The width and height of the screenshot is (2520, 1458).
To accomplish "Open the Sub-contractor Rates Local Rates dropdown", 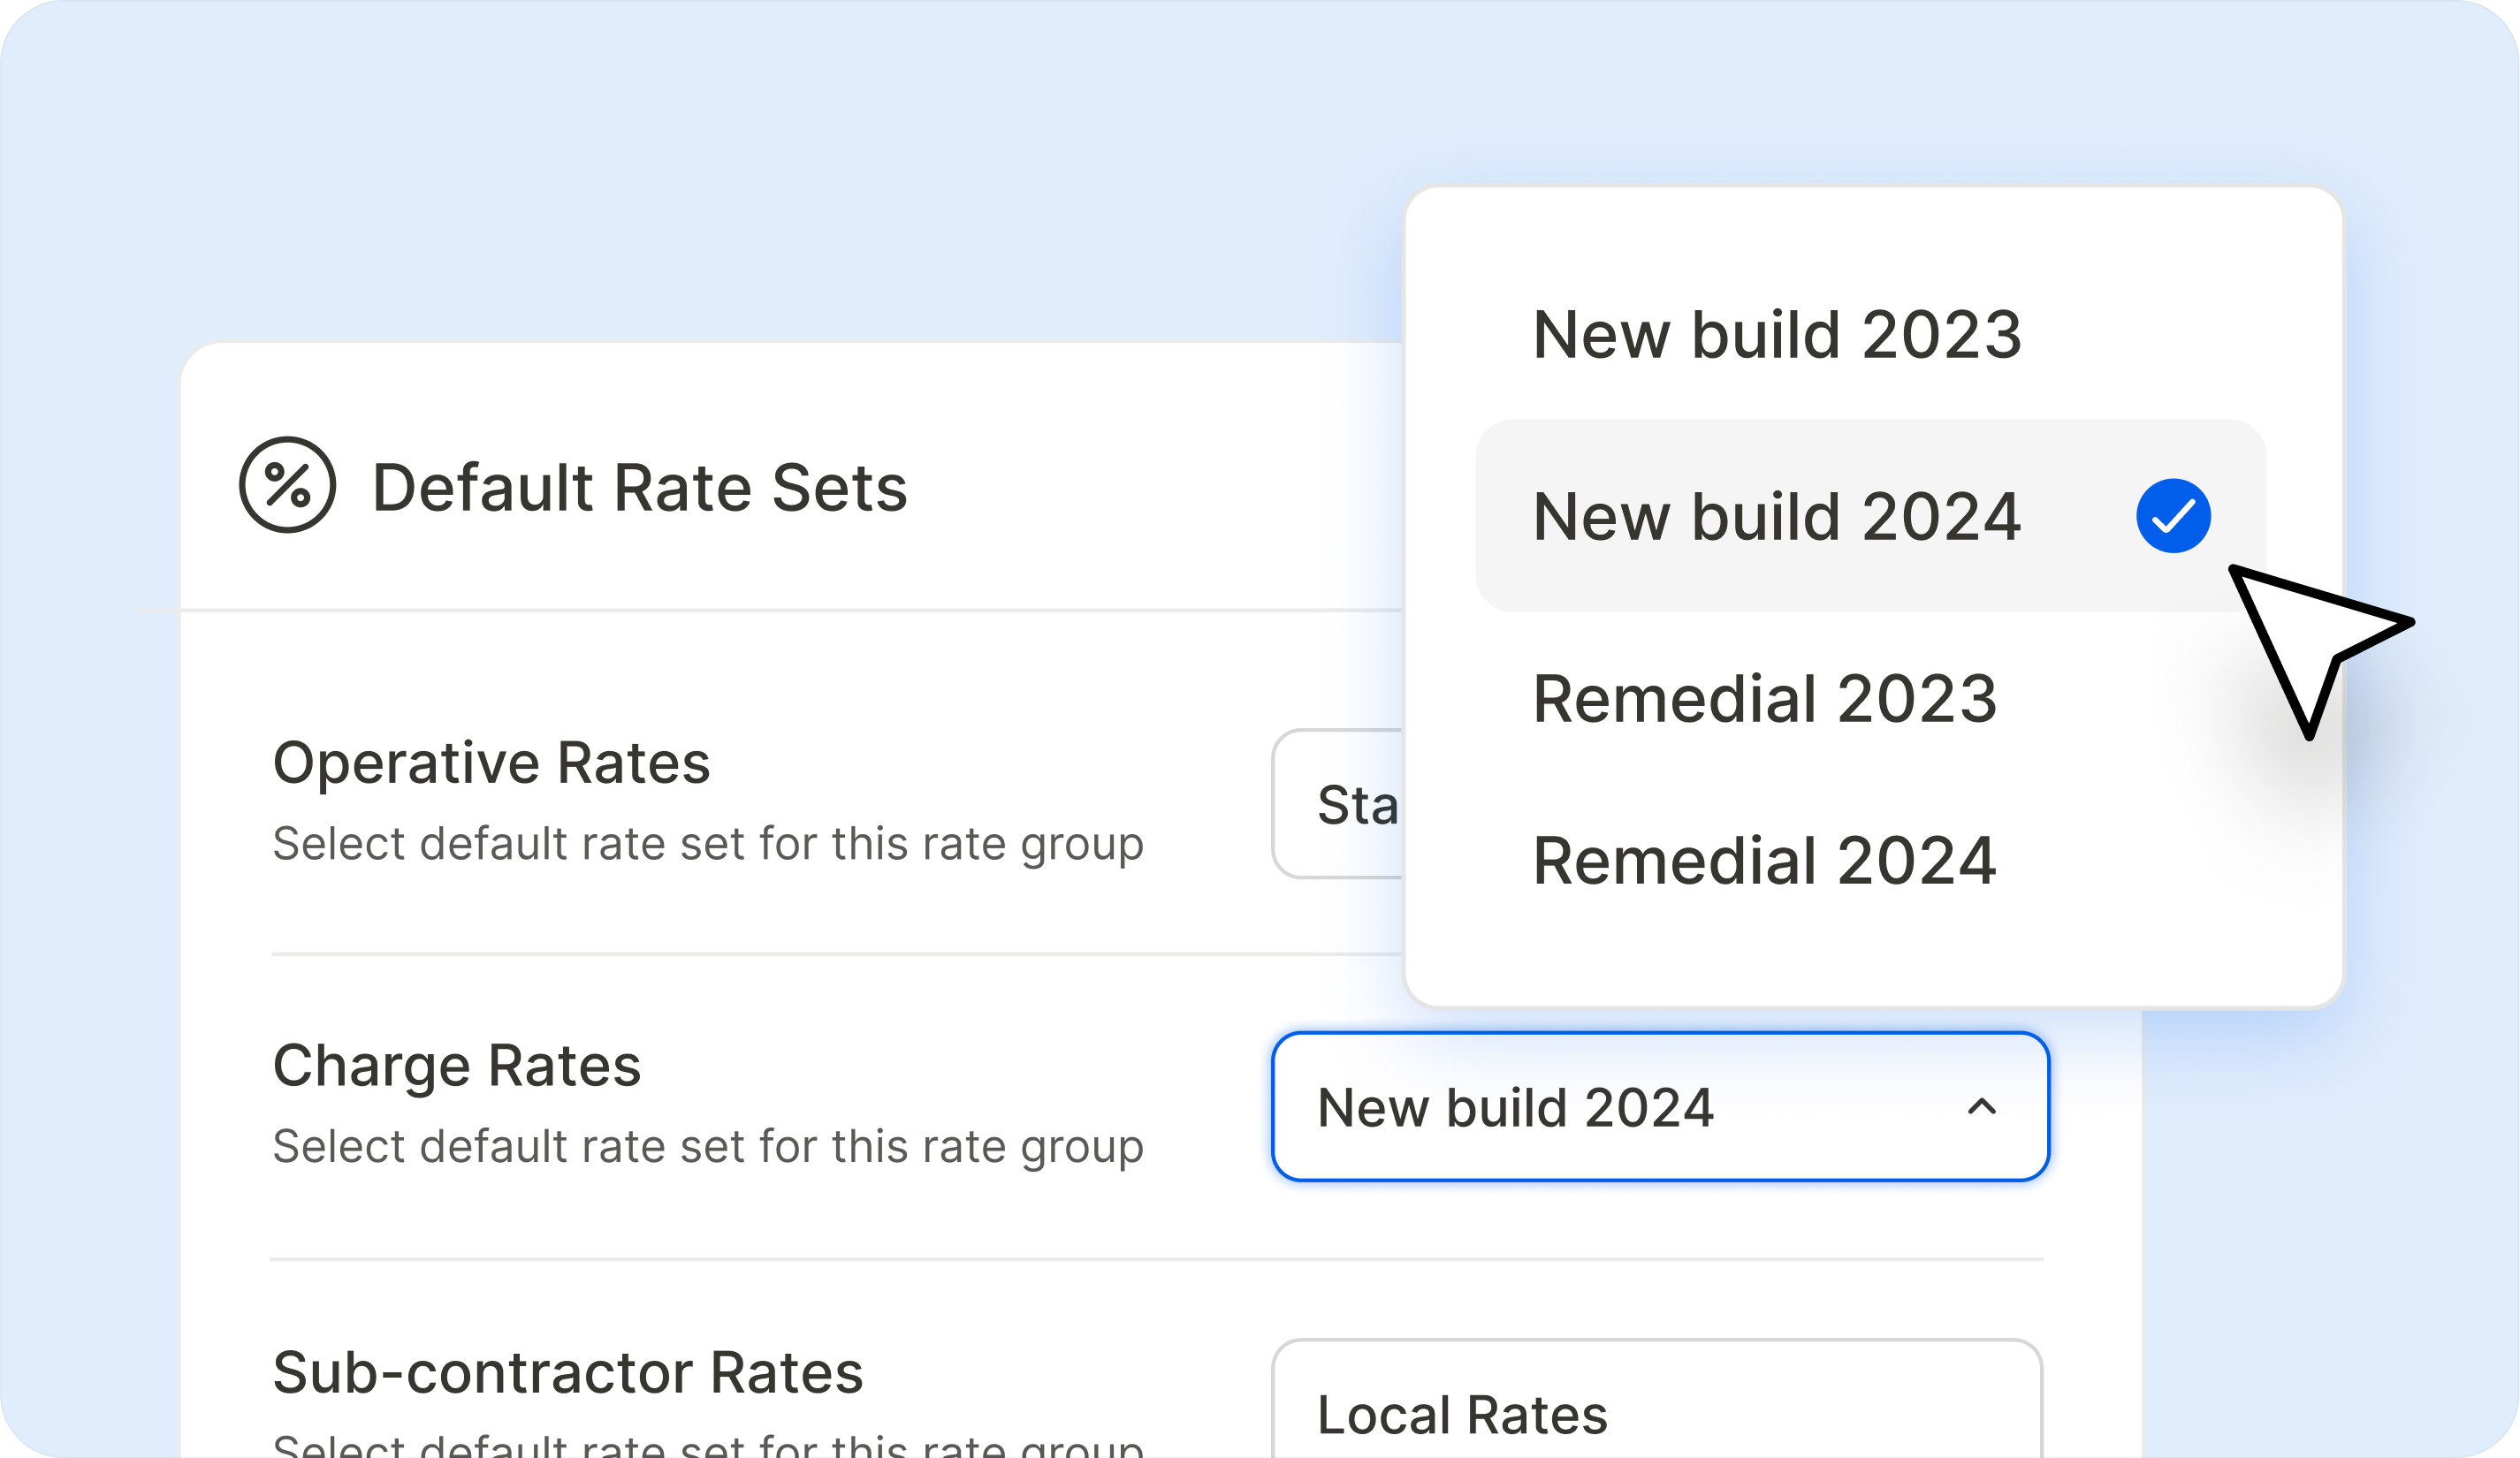I will click(x=1656, y=1399).
